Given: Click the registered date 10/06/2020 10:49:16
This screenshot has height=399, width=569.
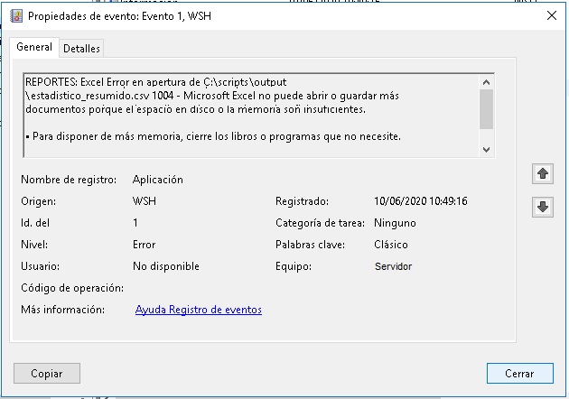Looking at the screenshot, I should (x=420, y=201).
